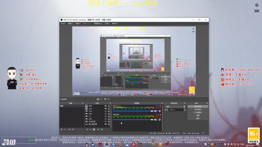Open source properties gear in sources toolbar
The height and width of the screenshot is (147, 262).
(x=94, y=129)
